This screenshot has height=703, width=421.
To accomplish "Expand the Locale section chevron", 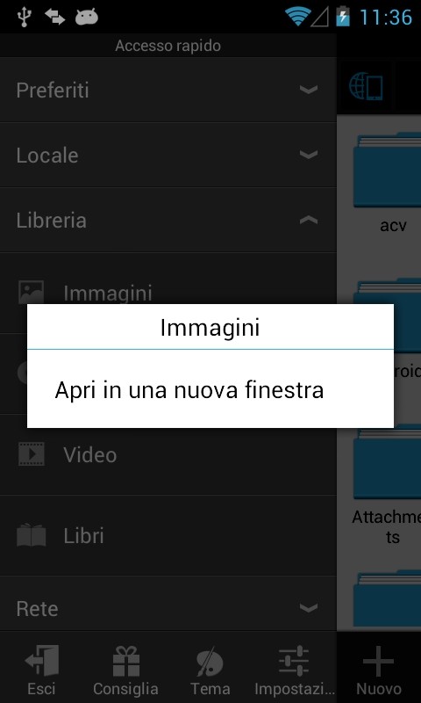I will click(x=309, y=155).
